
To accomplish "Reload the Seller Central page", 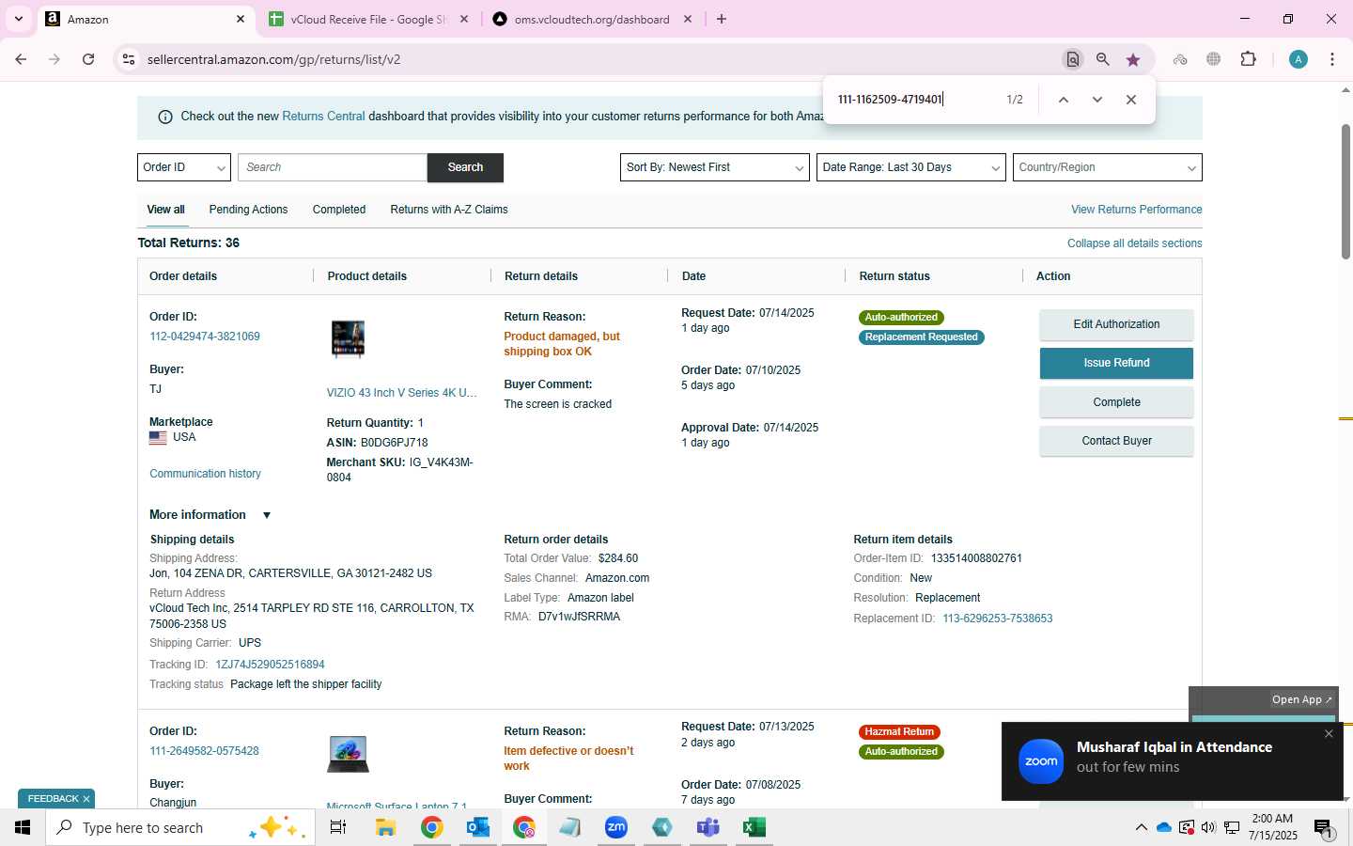I will click(88, 59).
